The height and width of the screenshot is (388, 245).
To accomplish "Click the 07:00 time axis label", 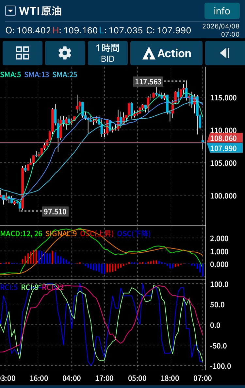I will click(x=203, y=378).
